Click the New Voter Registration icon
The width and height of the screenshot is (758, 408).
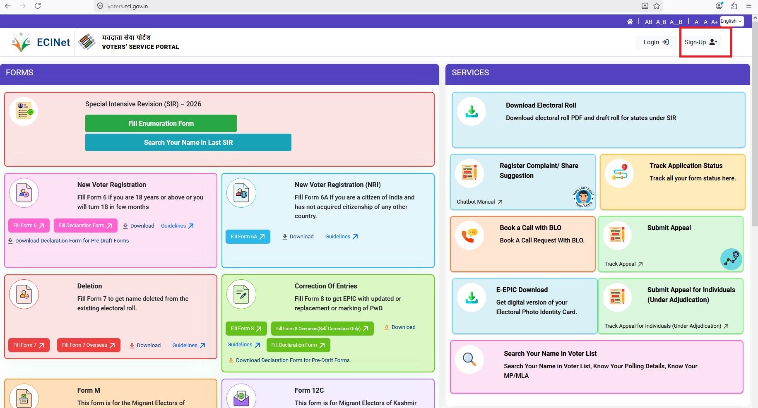point(24,193)
